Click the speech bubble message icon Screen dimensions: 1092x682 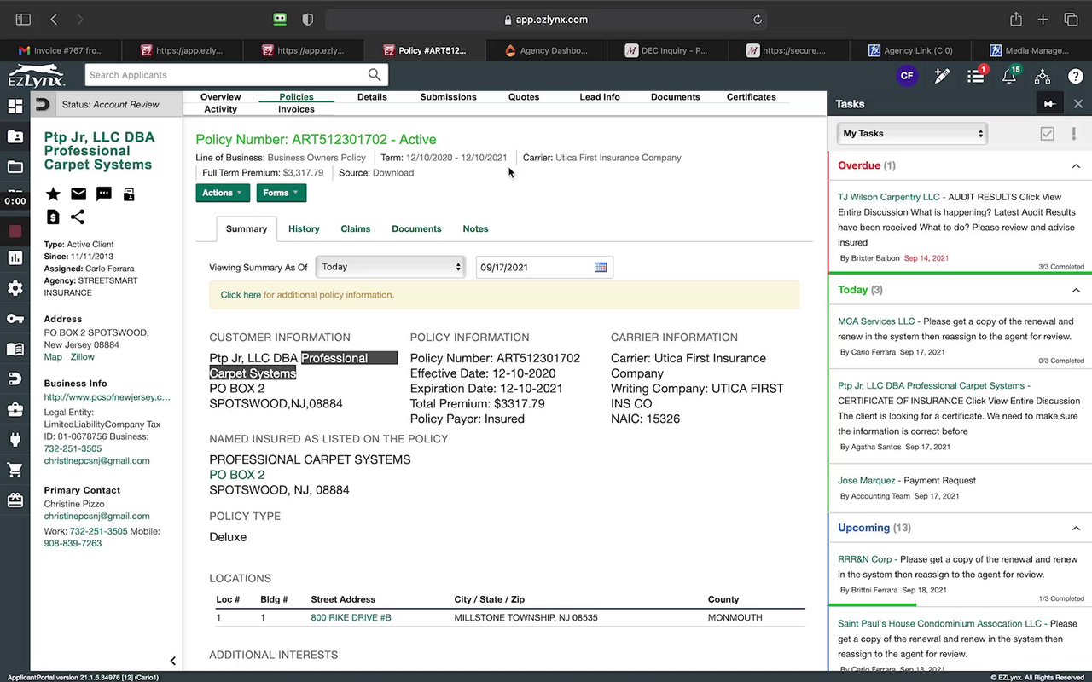pyautogui.click(x=104, y=194)
